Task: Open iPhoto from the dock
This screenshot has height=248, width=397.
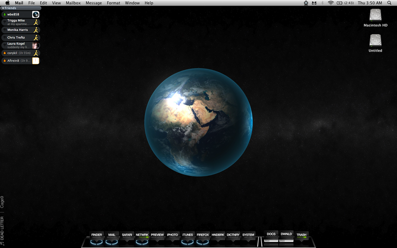Action: click(172, 235)
